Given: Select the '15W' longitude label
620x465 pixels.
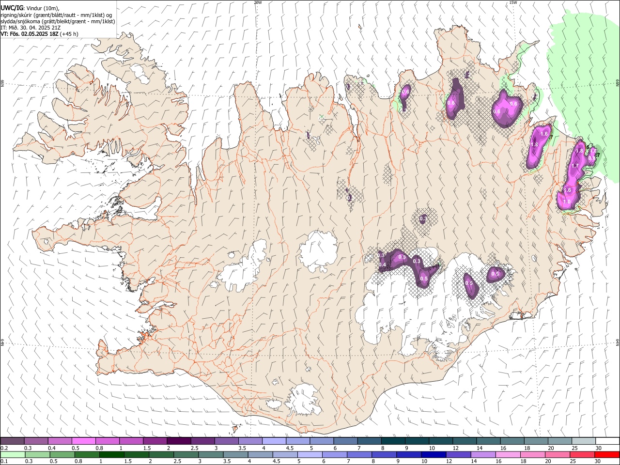Looking at the screenshot, I should 513,2.
